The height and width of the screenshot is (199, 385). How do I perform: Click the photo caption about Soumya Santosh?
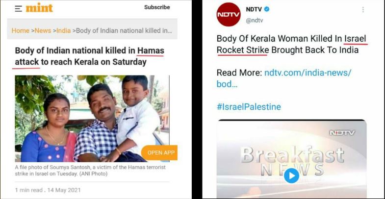90,171
